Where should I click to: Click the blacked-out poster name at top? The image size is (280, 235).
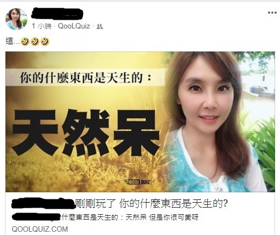(57, 14)
